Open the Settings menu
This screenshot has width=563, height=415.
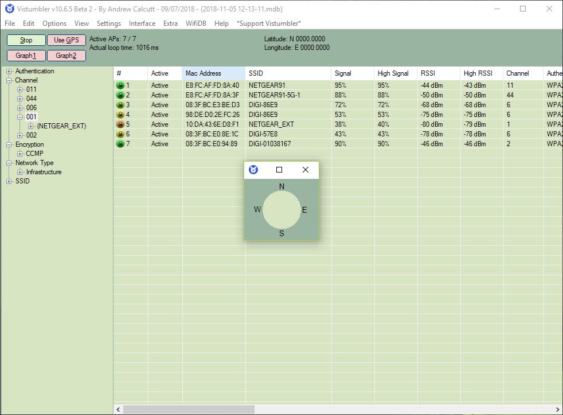click(x=109, y=24)
